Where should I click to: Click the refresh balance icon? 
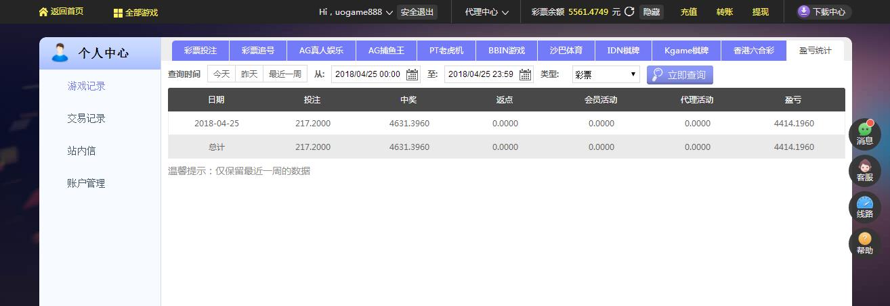pyautogui.click(x=629, y=11)
